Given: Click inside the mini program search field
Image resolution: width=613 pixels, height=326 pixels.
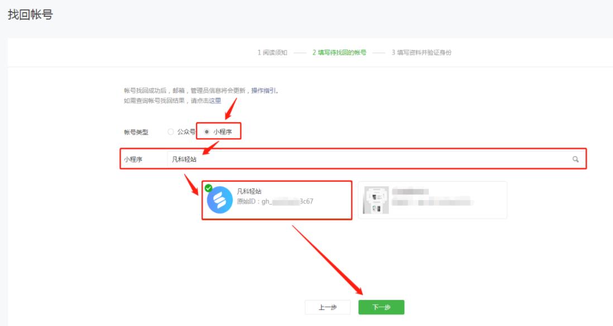Looking at the screenshot, I should point(279,161).
